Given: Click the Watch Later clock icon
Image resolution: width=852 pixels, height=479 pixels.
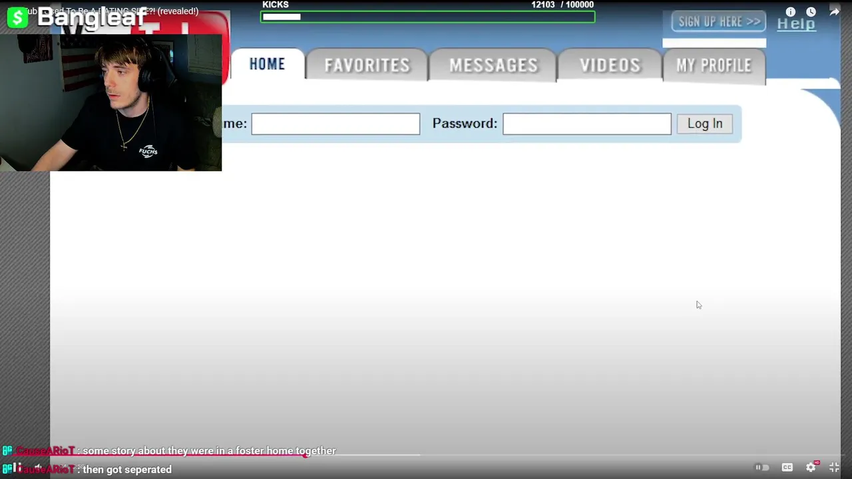Looking at the screenshot, I should 811,12.
